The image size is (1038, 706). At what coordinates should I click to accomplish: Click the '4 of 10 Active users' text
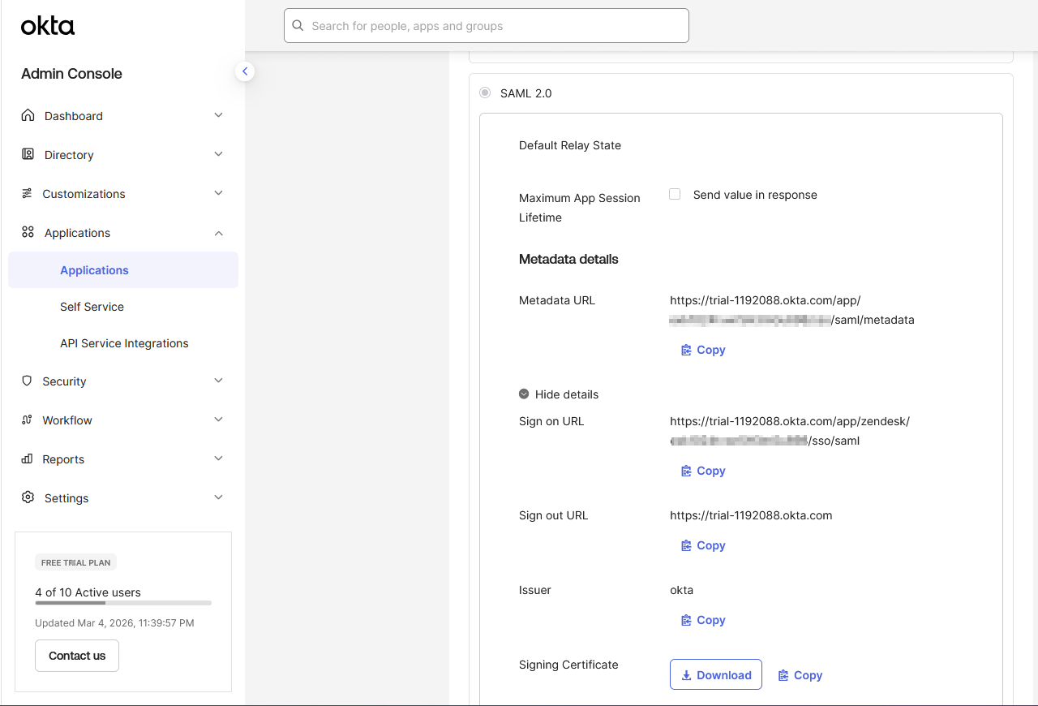[x=88, y=592]
